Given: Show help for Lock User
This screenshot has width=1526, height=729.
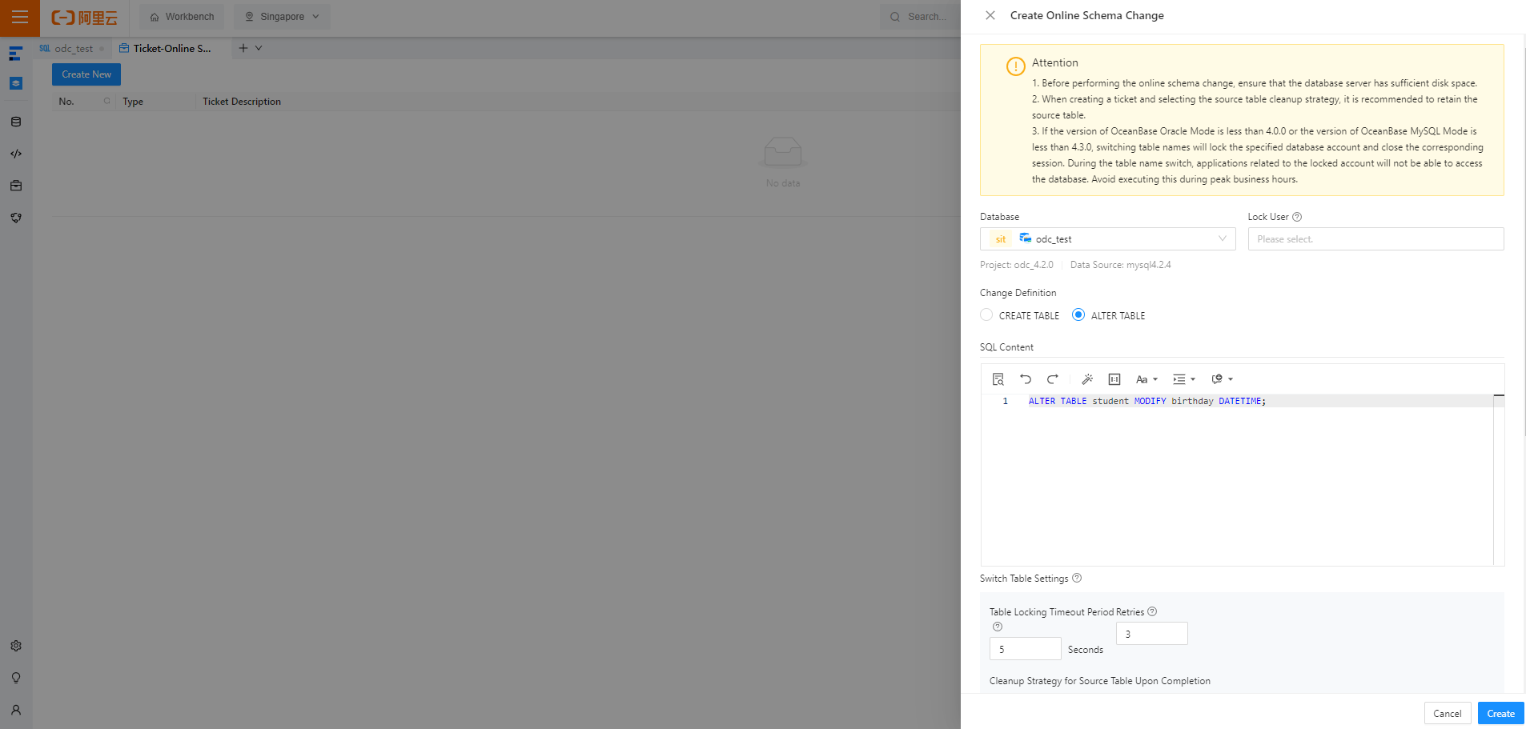Looking at the screenshot, I should coord(1297,217).
